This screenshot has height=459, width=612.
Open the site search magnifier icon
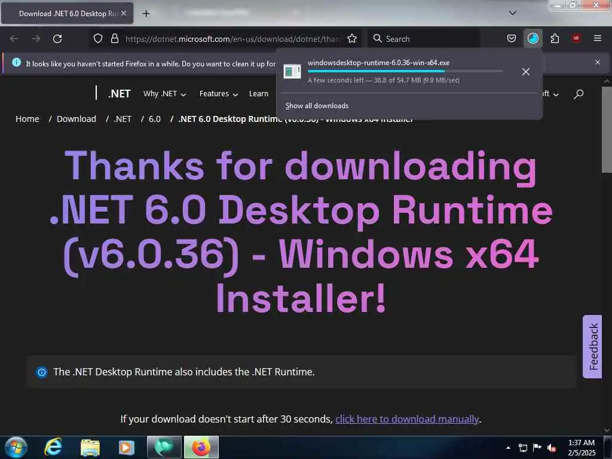click(x=579, y=94)
